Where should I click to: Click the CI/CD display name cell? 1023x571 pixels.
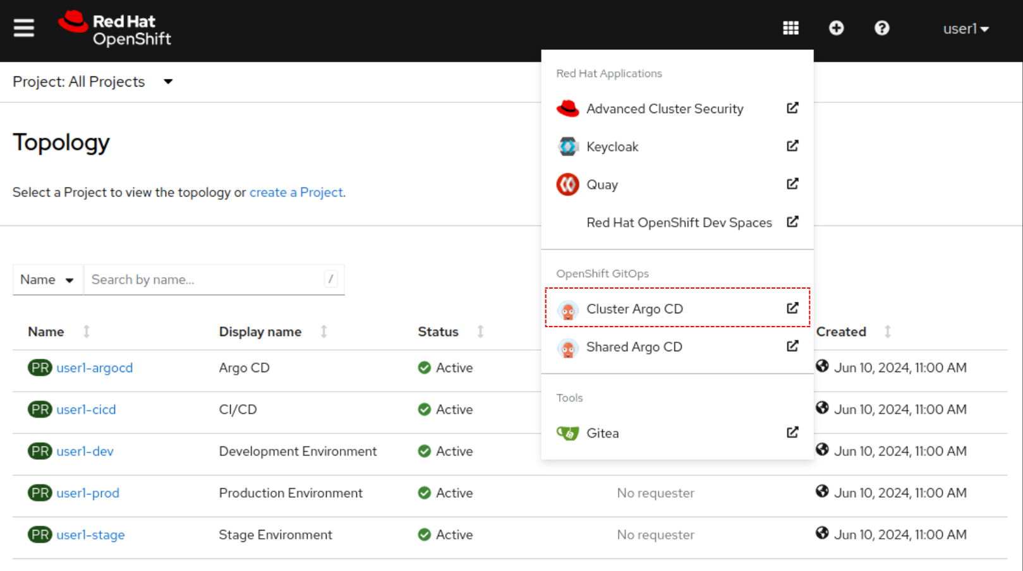tap(238, 409)
